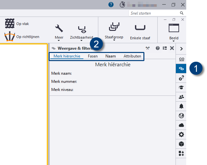Image resolution: width=207 pixels, height=165 pixels.
Task: Open the Weergave & filteren side pane
Action: [181, 69]
